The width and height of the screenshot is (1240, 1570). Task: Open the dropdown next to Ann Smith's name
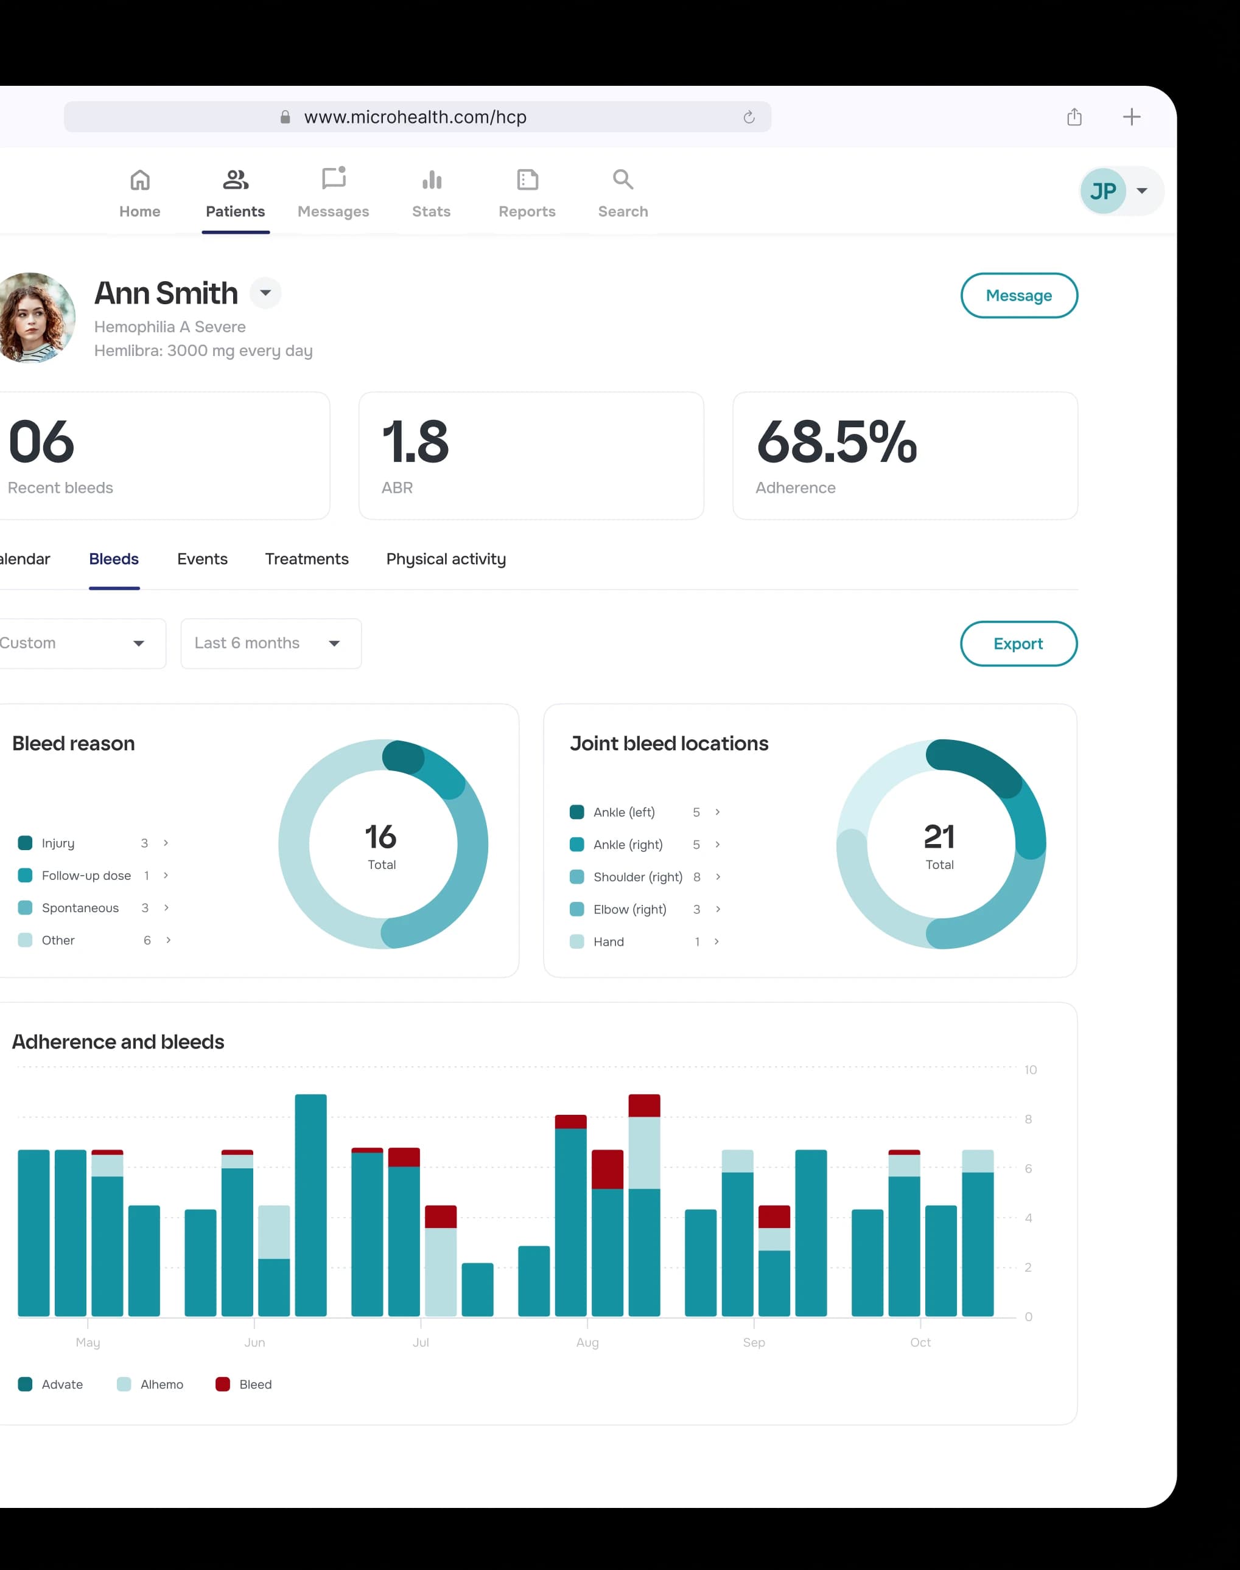click(x=265, y=293)
